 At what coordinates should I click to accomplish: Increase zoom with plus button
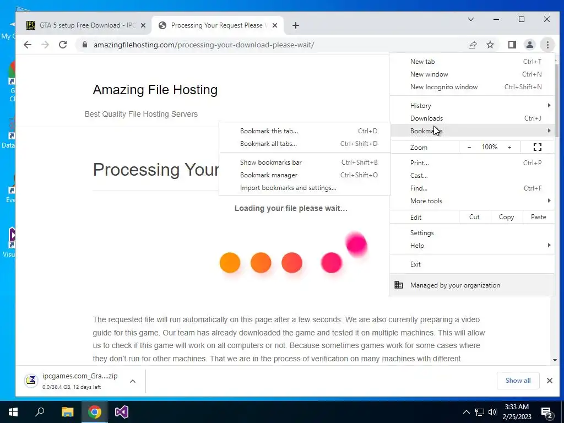click(509, 147)
